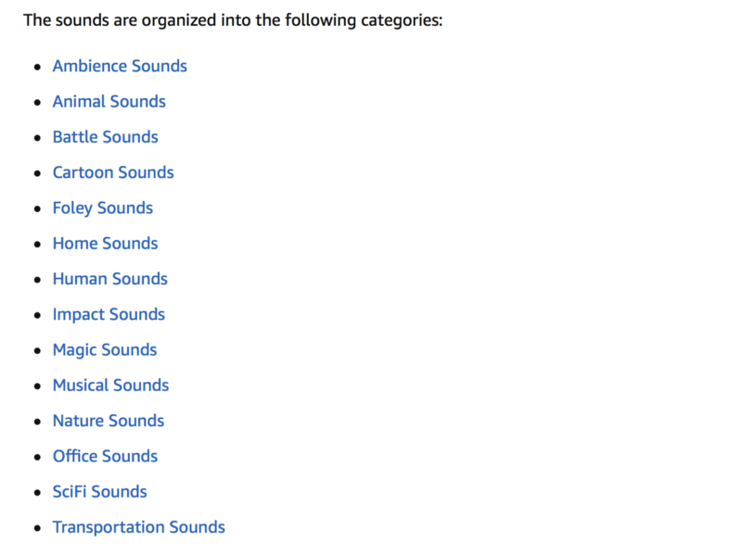Screen dimensions: 742x555
Task: Navigate to Home Sounds
Action: pyautogui.click(x=105, y=244)
